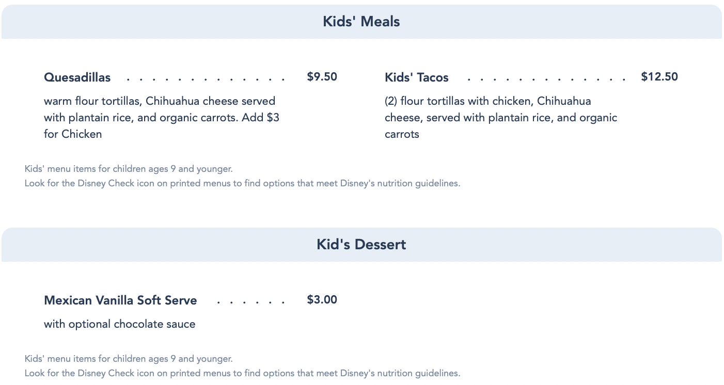724x385 pixels.
Task: Click the last word 'carrots' under Kids' Tacos
Action: pyautogui.click(x=402, y=134)
